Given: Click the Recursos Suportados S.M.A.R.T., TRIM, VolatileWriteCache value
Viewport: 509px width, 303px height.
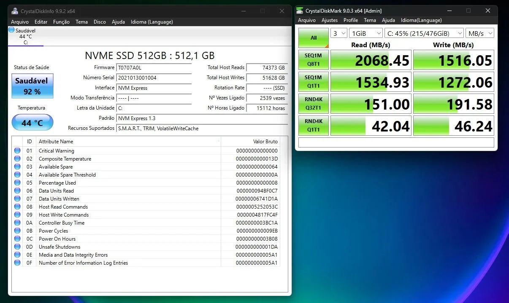Looking at the screenshot, I should tap(202, 128).
